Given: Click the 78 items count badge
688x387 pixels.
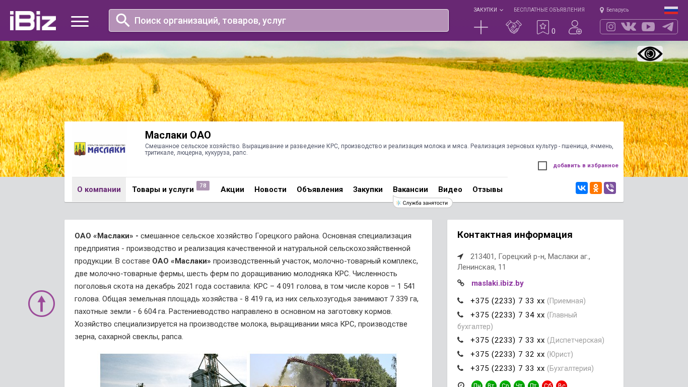Looking at the screenshot, I should pyautogui.click(x=203, y=186).
